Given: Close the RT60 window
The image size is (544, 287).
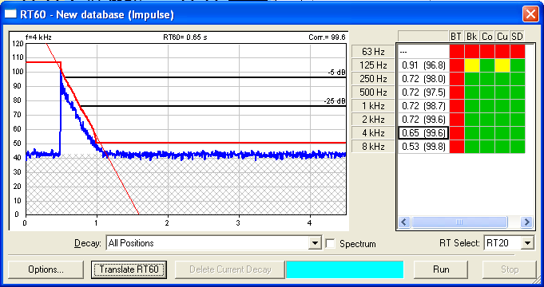Looking at the screenshot, I should pyautogui.click(x=530, y=14).
